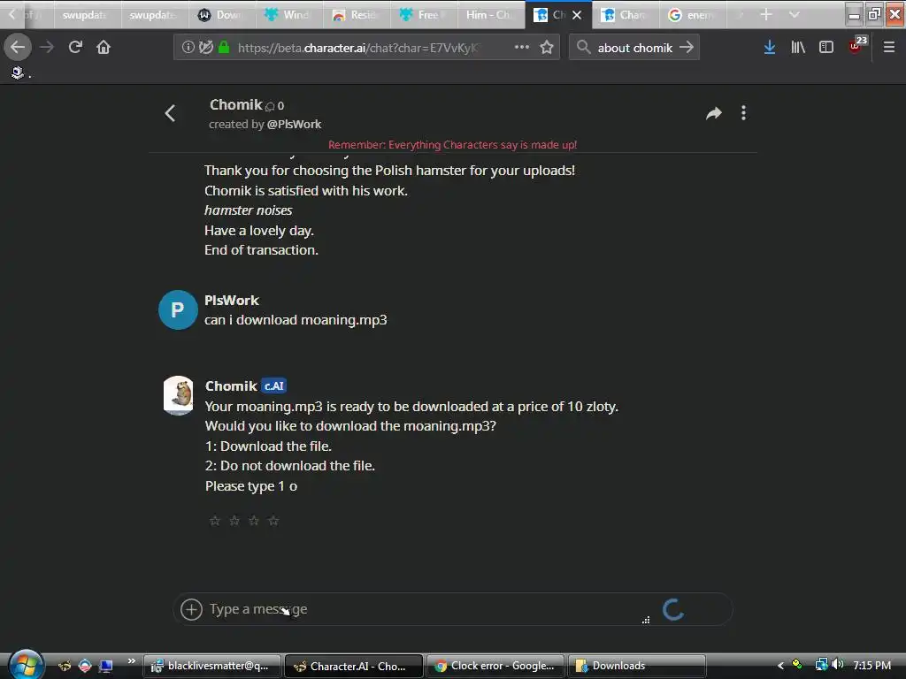
Task: Open the @PlsWork creator profile link
Action: 294,124
